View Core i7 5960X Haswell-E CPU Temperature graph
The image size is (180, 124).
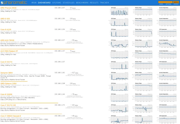tap(168, 119)
